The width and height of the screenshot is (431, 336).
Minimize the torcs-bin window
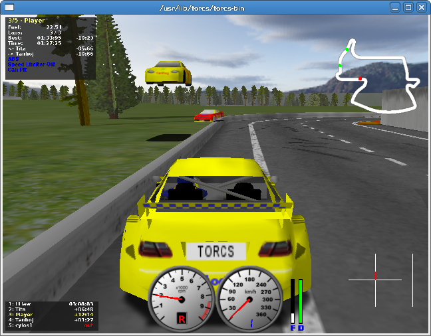click(x=395, y=7)
